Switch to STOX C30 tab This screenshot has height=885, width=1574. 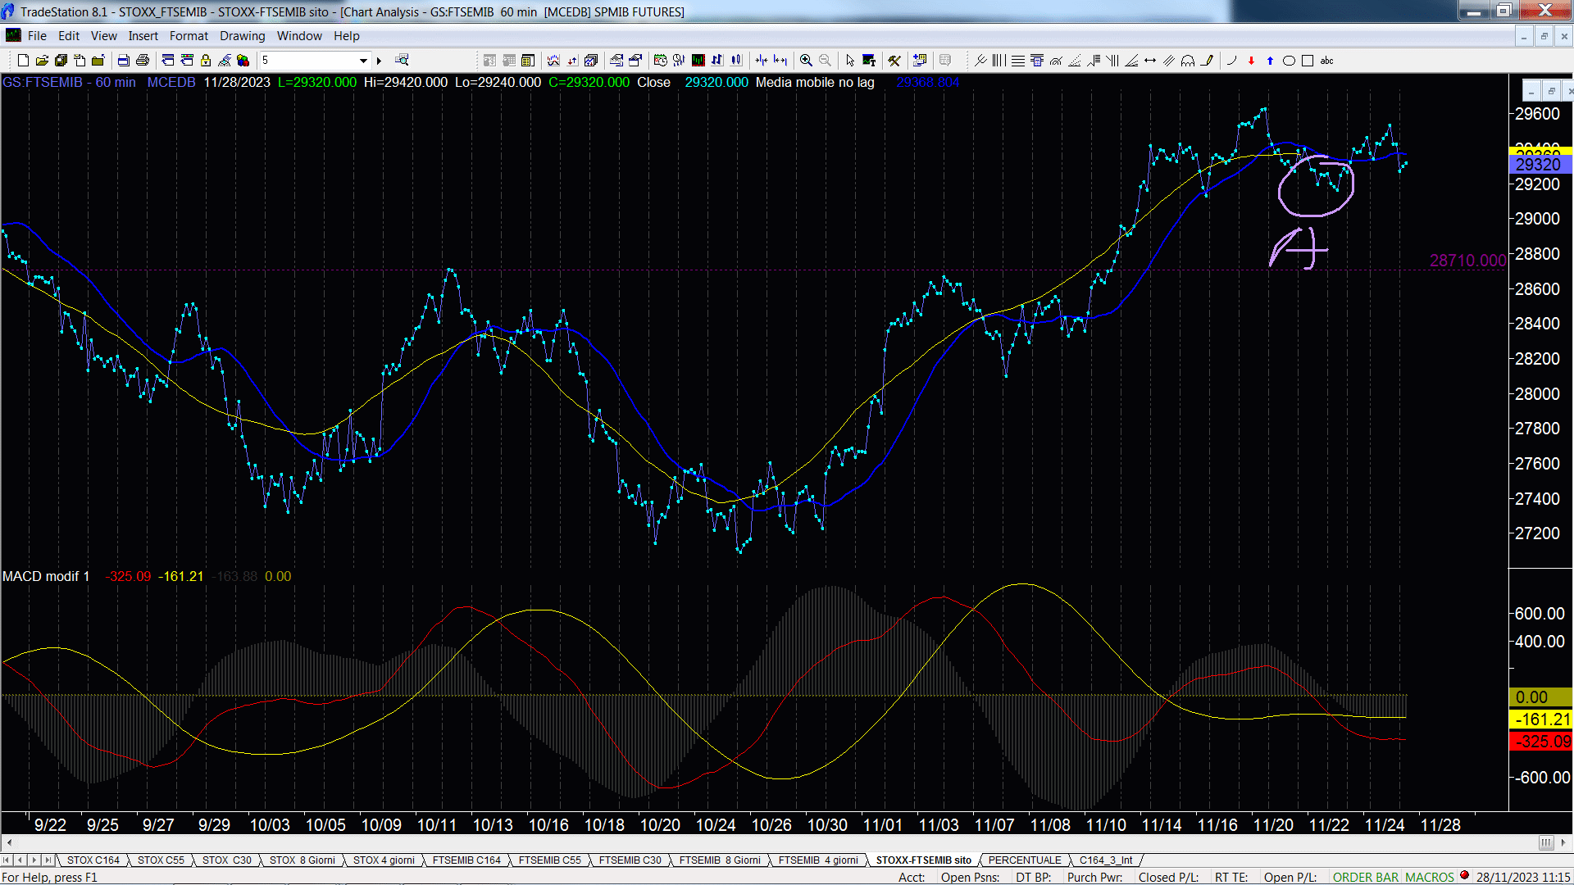click(x=226, y=860)
